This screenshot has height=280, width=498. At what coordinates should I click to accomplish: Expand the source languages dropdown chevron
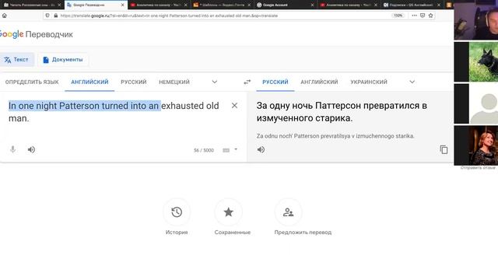click(x=215, y=82)
